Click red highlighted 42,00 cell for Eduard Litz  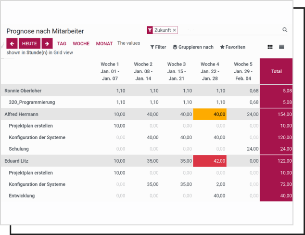[x=210, y=161]
